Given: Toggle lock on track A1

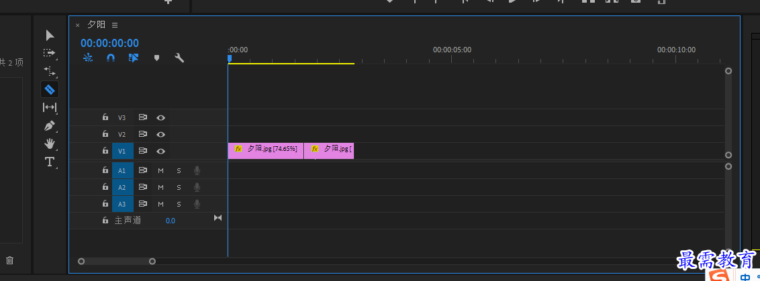Looking at the screenshot, I should coord(105,170).
